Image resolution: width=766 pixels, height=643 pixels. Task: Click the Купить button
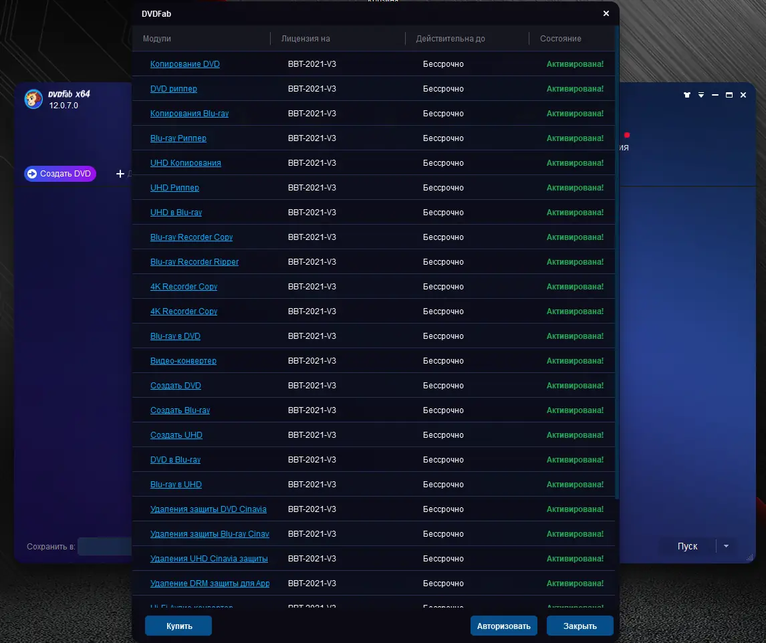[178, 626]
